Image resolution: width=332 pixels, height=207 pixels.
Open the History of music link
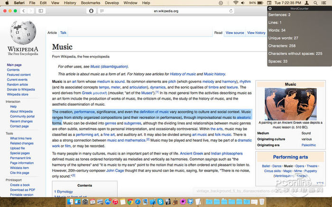click(x=183, y=74)
